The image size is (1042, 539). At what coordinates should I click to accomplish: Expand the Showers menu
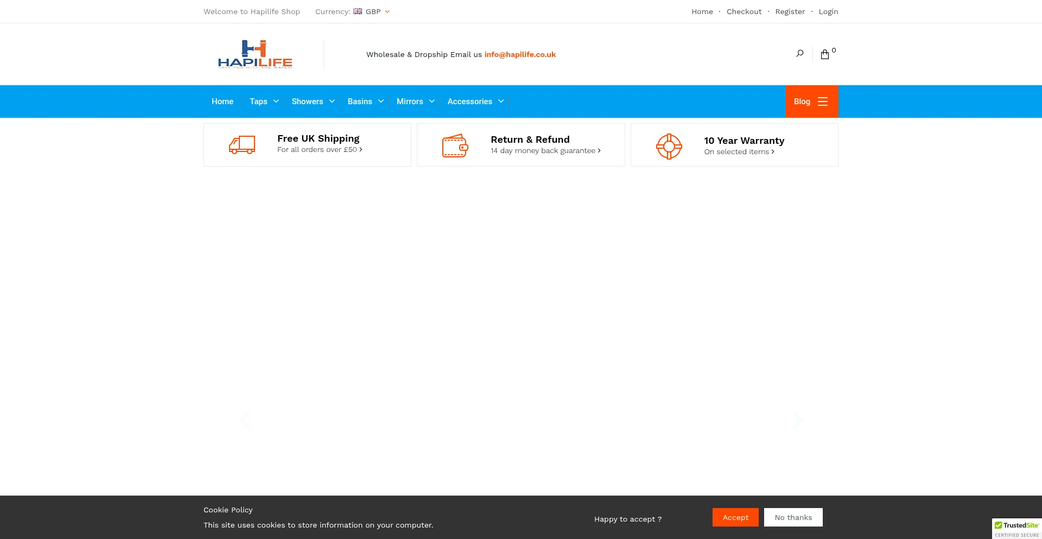pyautogui.click(x=313, y=102)
